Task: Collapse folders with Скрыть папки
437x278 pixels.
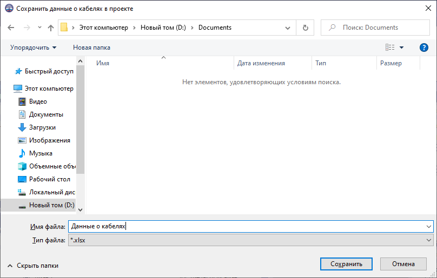Action: [x=32, y=266]
